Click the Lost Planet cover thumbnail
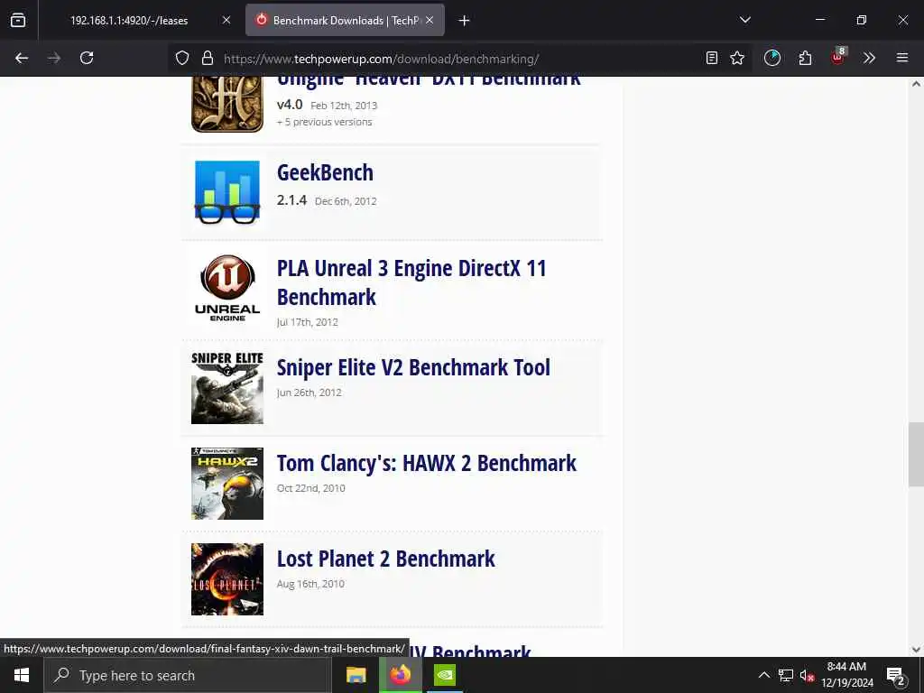Viewport: 924px width, 693px height. (227, 579)
